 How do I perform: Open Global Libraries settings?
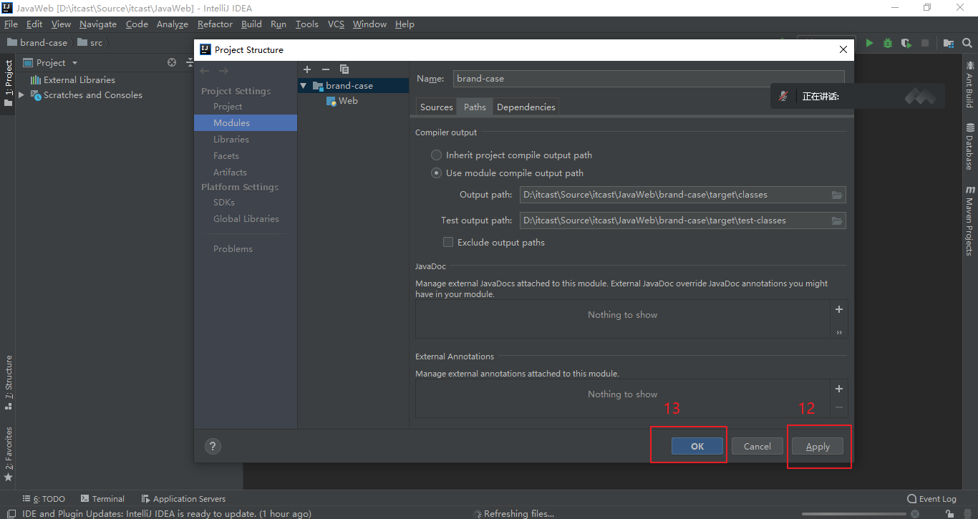click(246, 218)
